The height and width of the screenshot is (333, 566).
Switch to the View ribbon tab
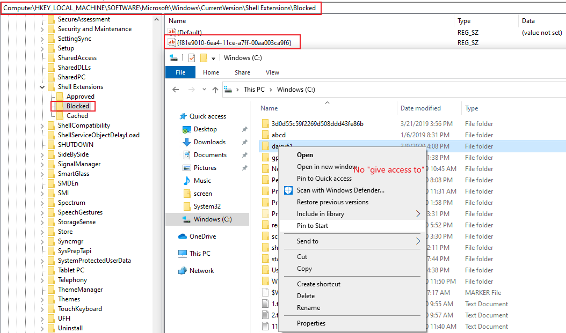pos(273,72)
